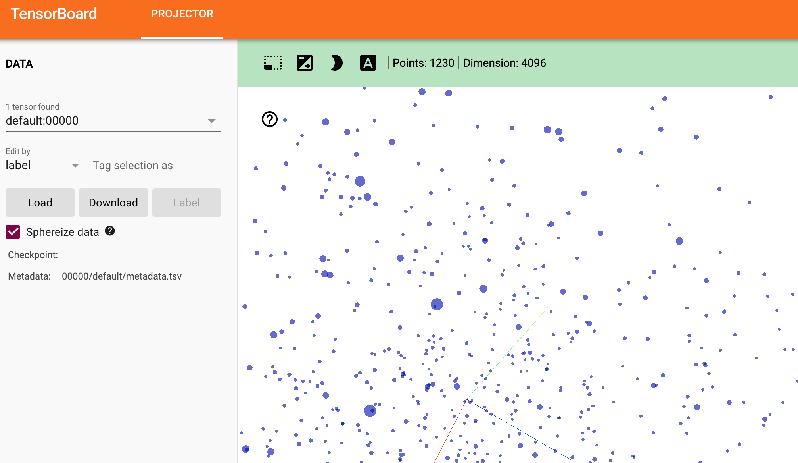
Task: Click the edit current selection icon
Action: point(305,63)
